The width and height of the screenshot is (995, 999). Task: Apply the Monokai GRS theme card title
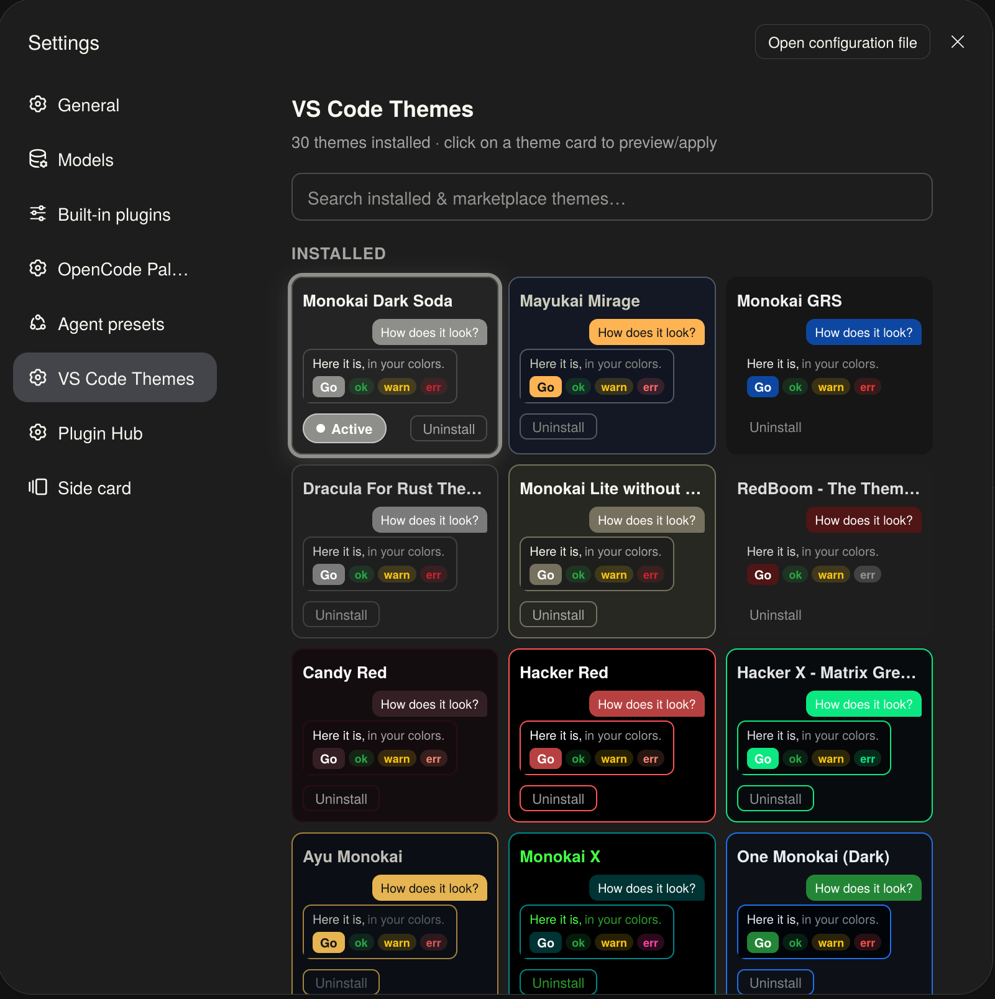click(x=789, y=301)
